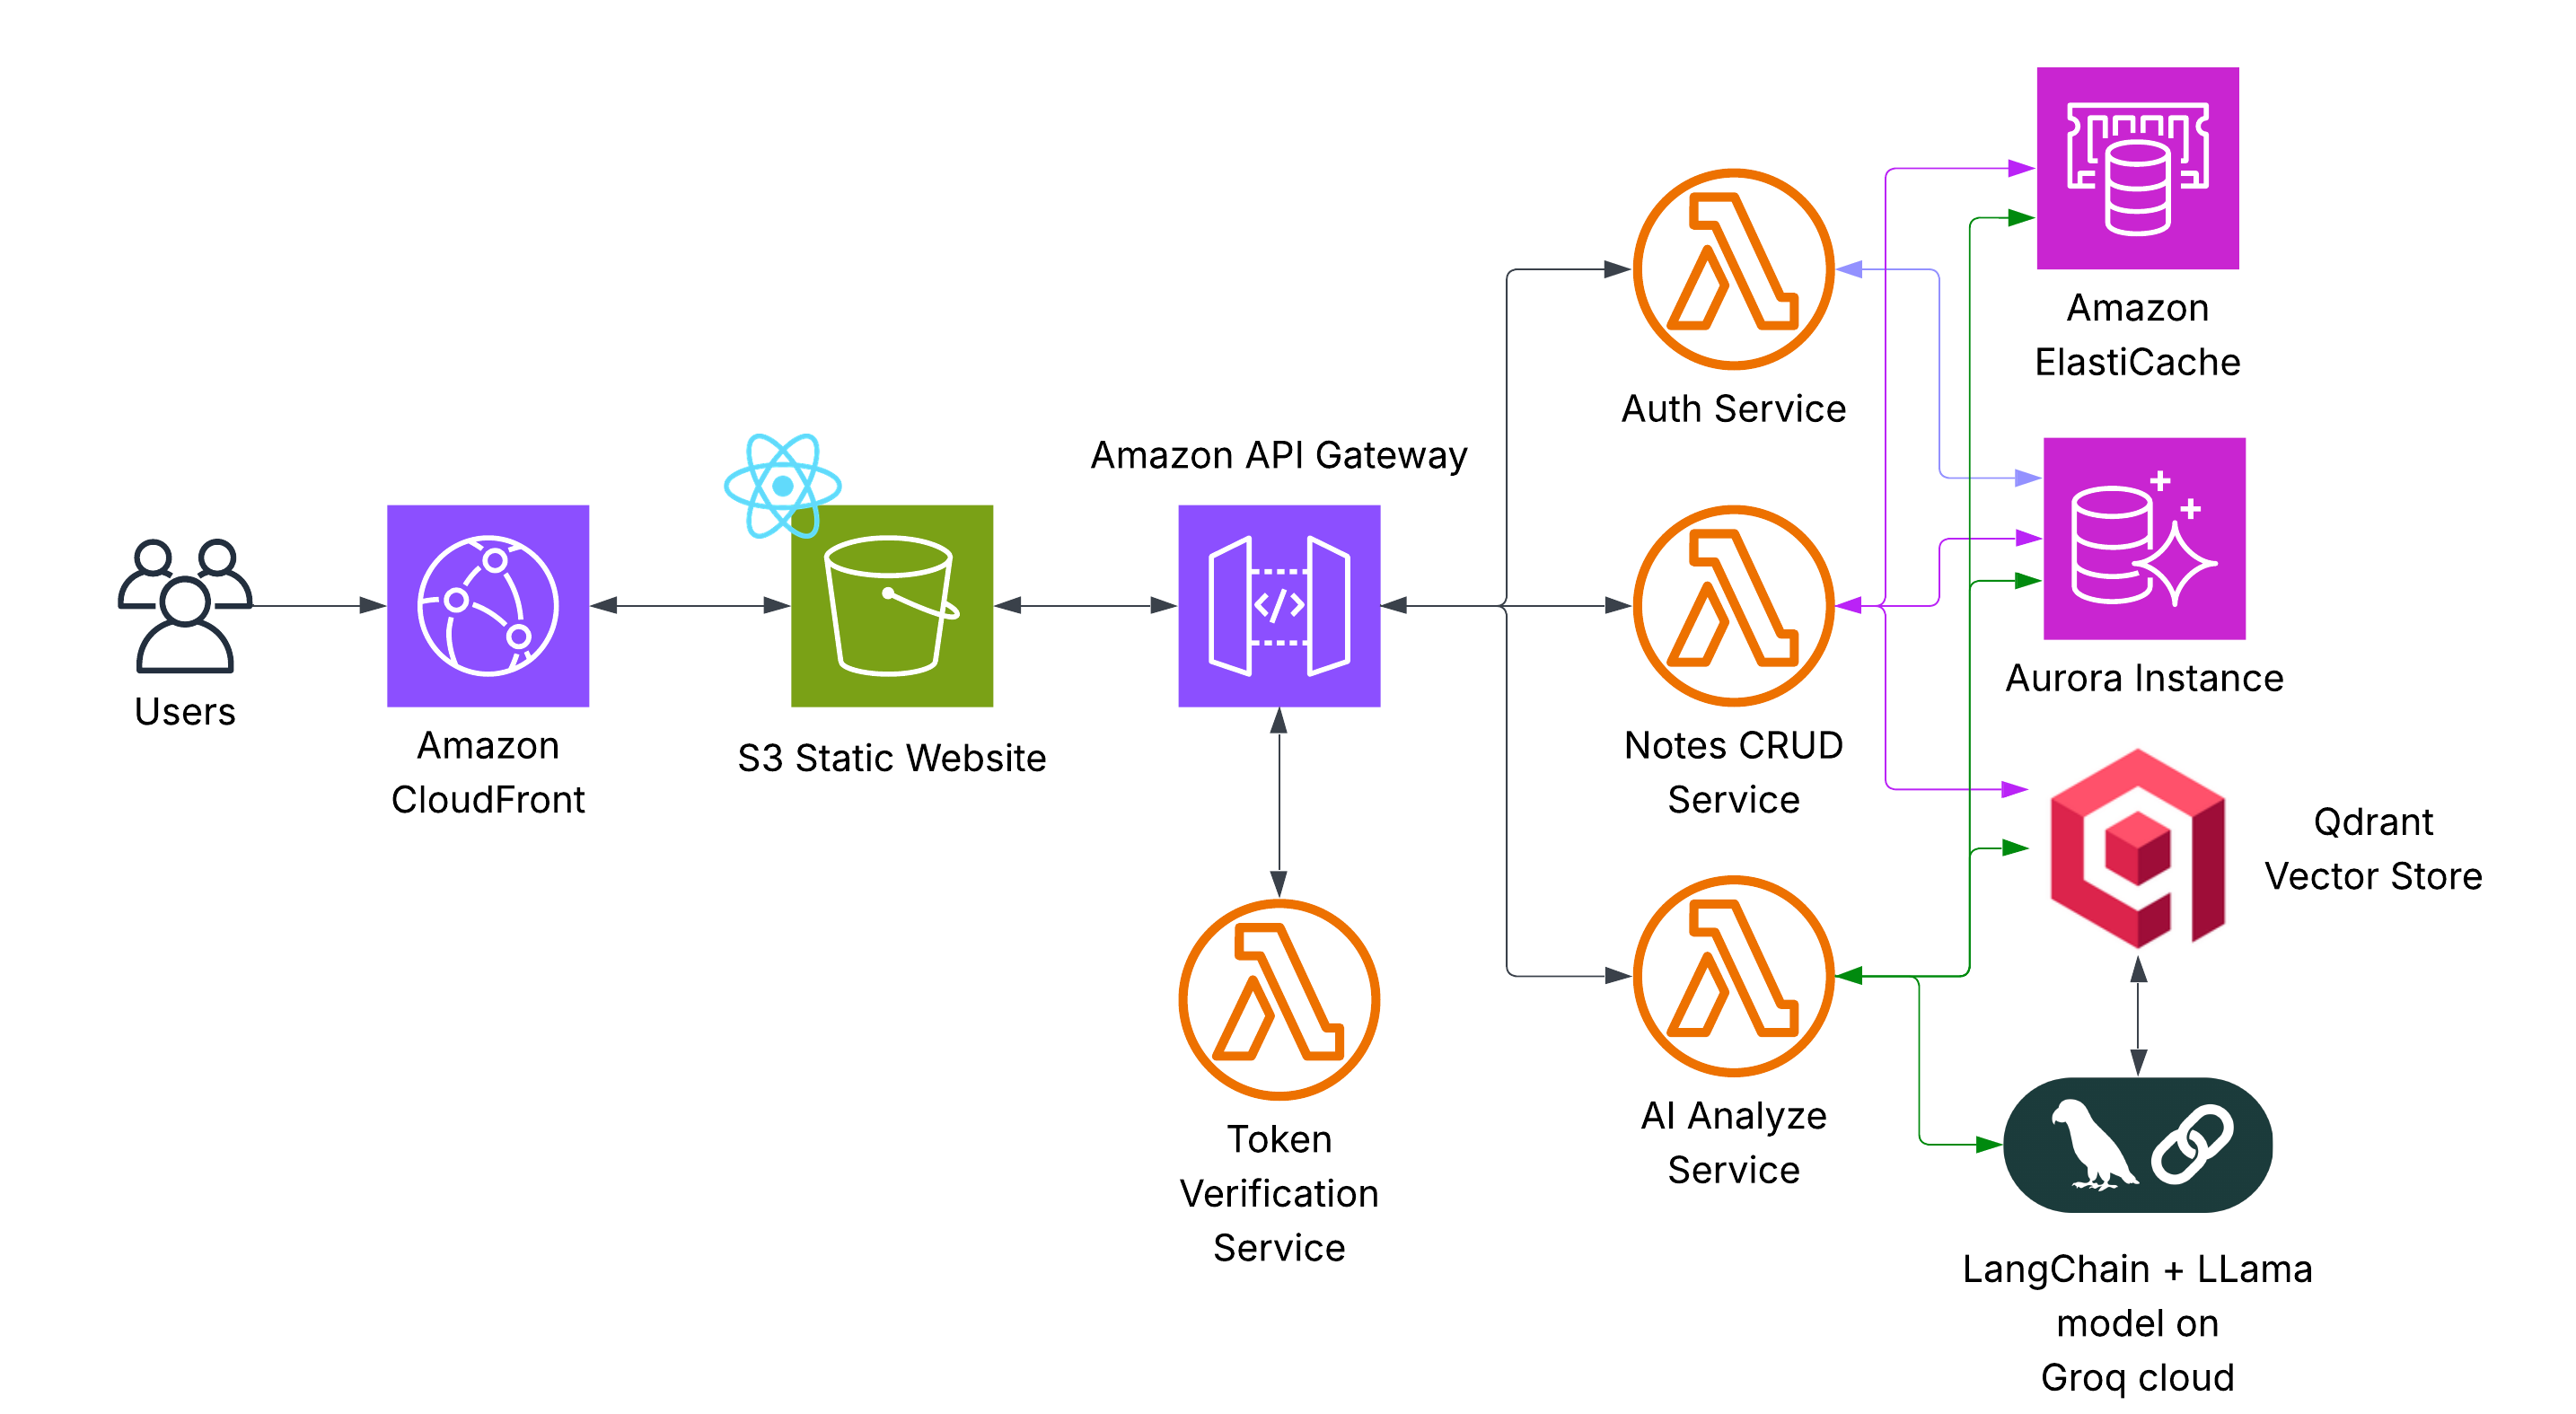Click the "Qdrant Vector Store" label

2373,848
